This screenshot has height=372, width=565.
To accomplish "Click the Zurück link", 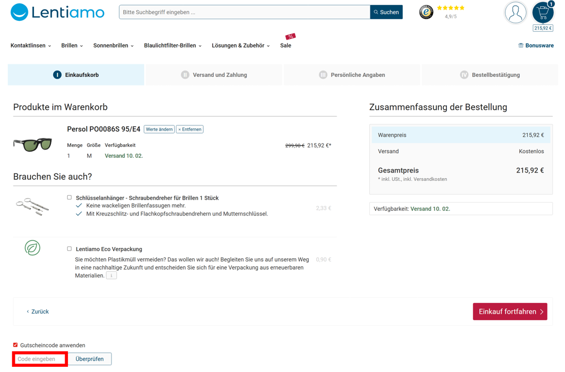I will 38,312.
